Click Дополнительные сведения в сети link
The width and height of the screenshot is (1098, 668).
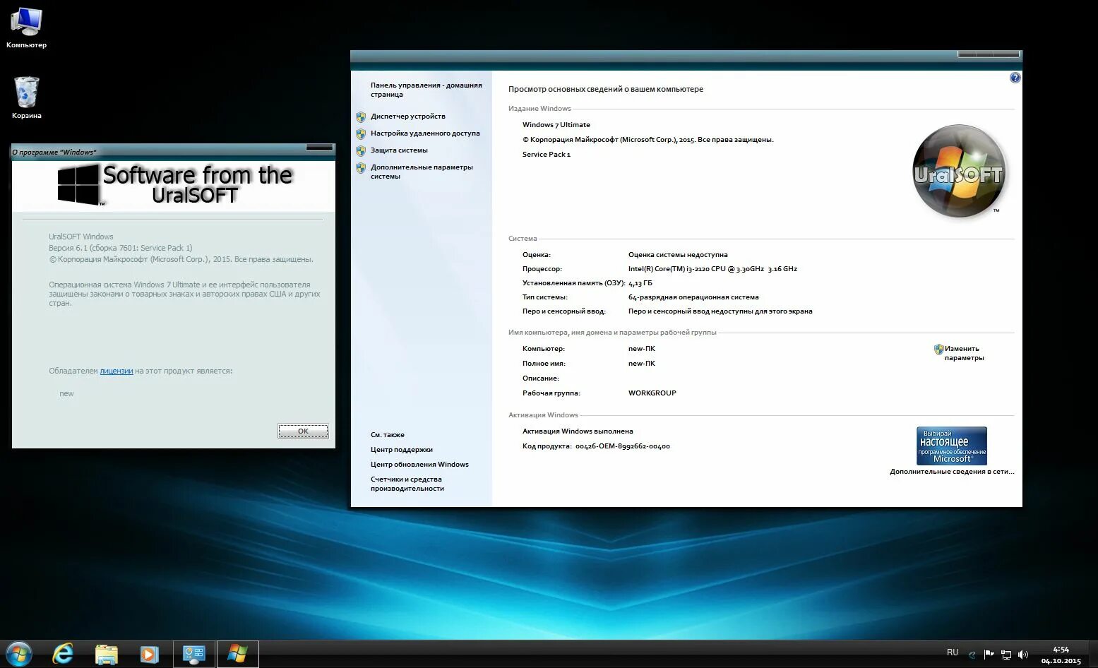click(x=952, y=472)
